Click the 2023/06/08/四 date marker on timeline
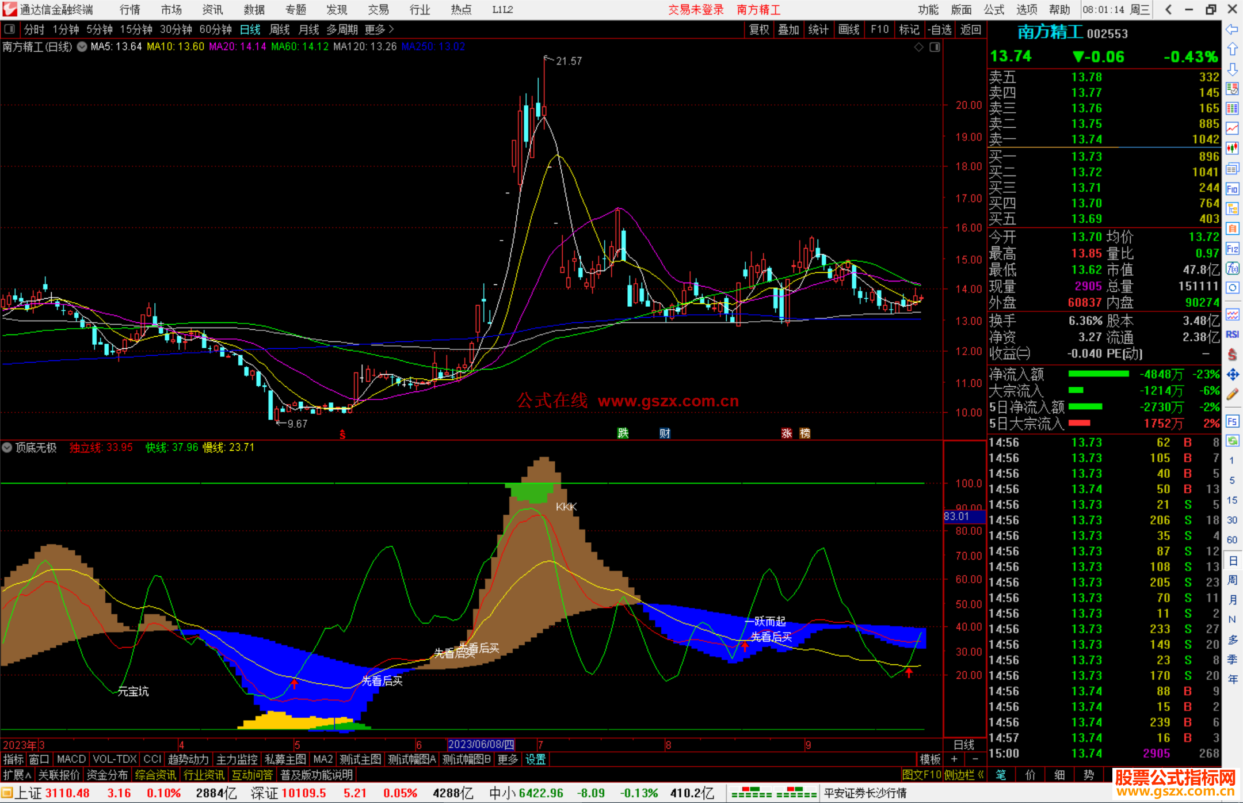 (x=481, y=745)
